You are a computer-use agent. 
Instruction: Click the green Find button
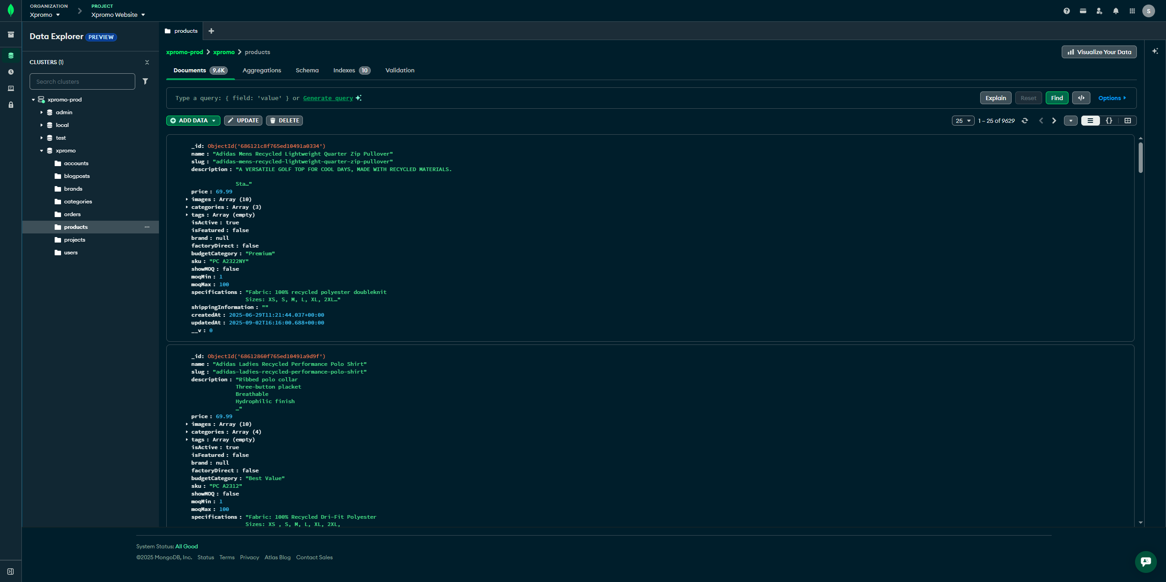pyautogui.click(x=1057, y=98)
